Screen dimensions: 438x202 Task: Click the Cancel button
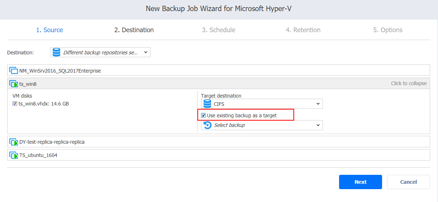409,182
